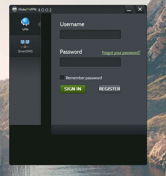Click the empty status bar below the form
The height and width of the screenshot is (176, 166).
99,130
